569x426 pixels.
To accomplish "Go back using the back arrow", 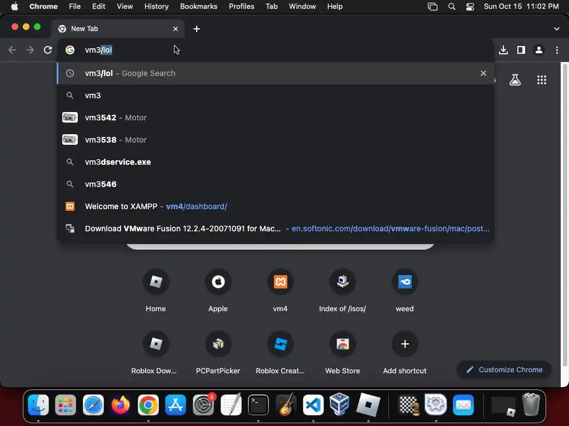I will 12,50.
